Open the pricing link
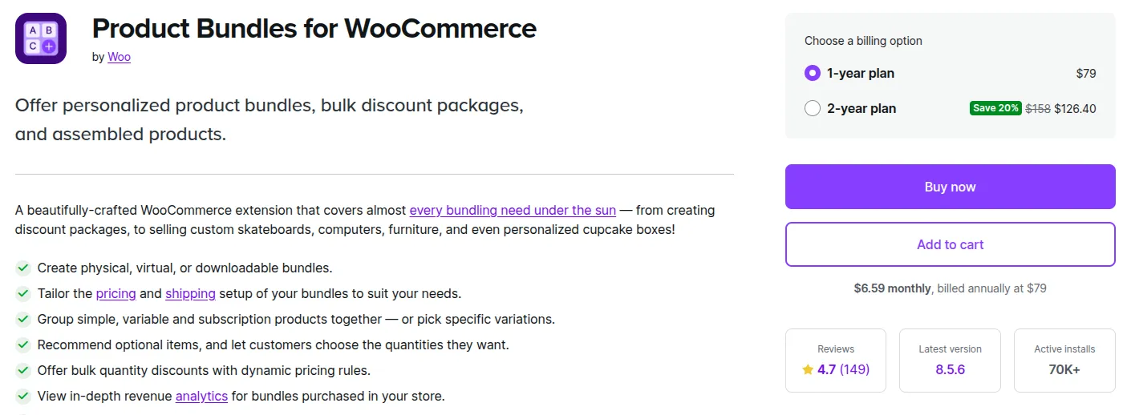This screenshot has height=415, width=1127. (x=116, y=293)
